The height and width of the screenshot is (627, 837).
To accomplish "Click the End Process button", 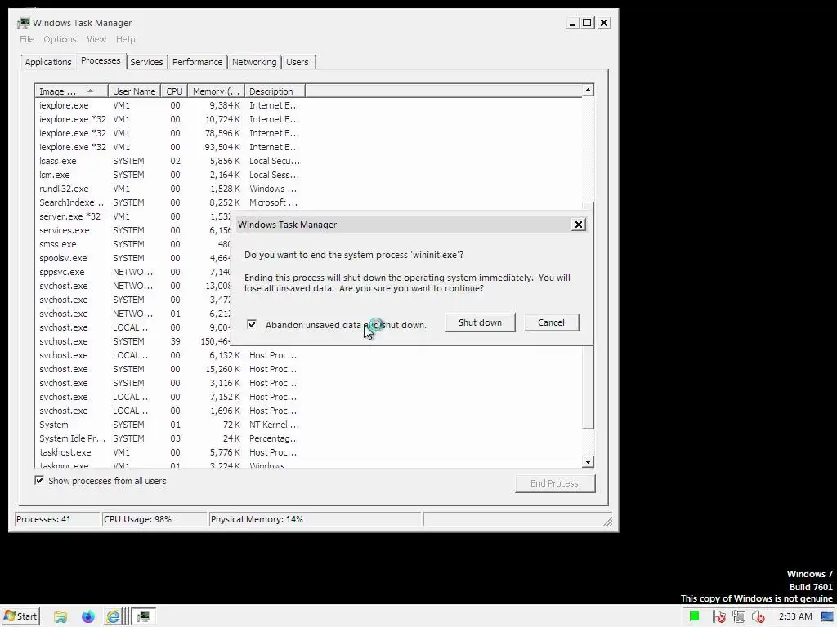I will pyautogui.click(x=555, y=483).
